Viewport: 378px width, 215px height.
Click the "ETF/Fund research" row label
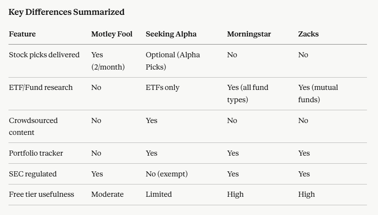pos(41,87)
